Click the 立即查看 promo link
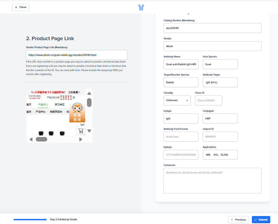 (x=74, y=92)
